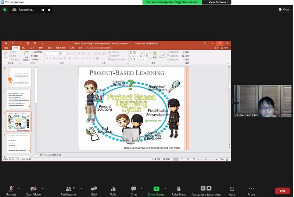294x197 pixels.
Task: Toggle Start Video camera
Action: [33, 190]
